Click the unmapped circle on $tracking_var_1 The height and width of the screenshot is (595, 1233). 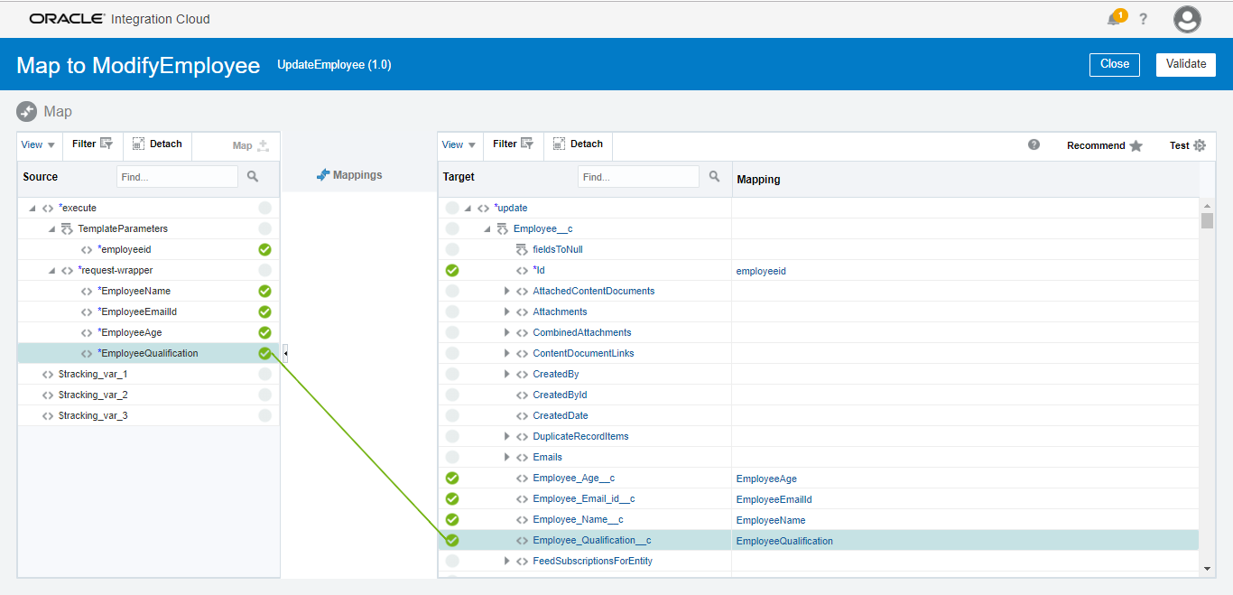264,374
